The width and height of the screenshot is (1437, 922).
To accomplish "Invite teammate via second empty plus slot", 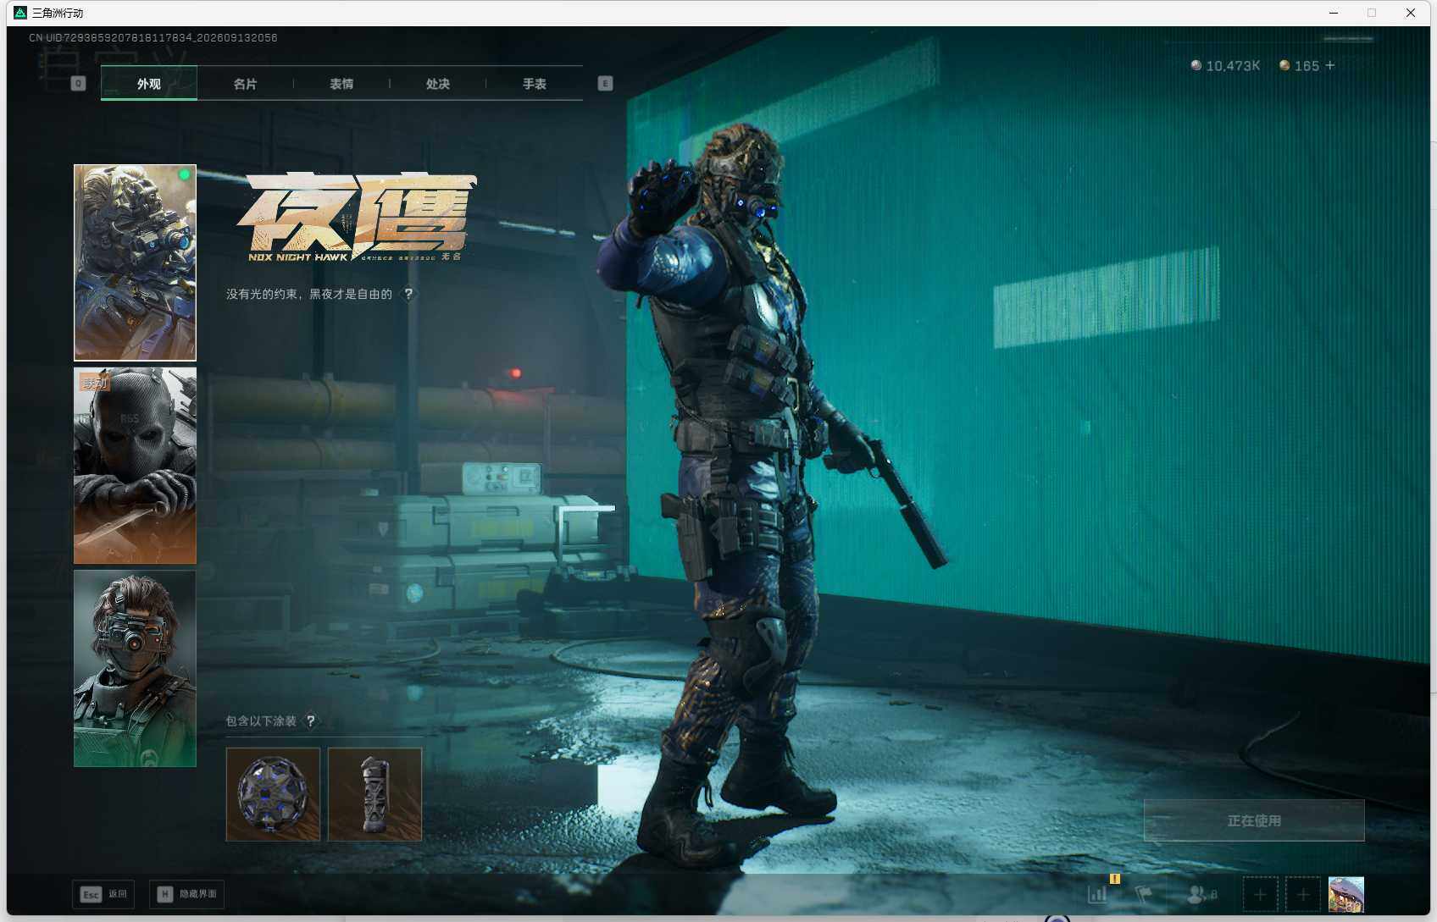I will 1303,894.
